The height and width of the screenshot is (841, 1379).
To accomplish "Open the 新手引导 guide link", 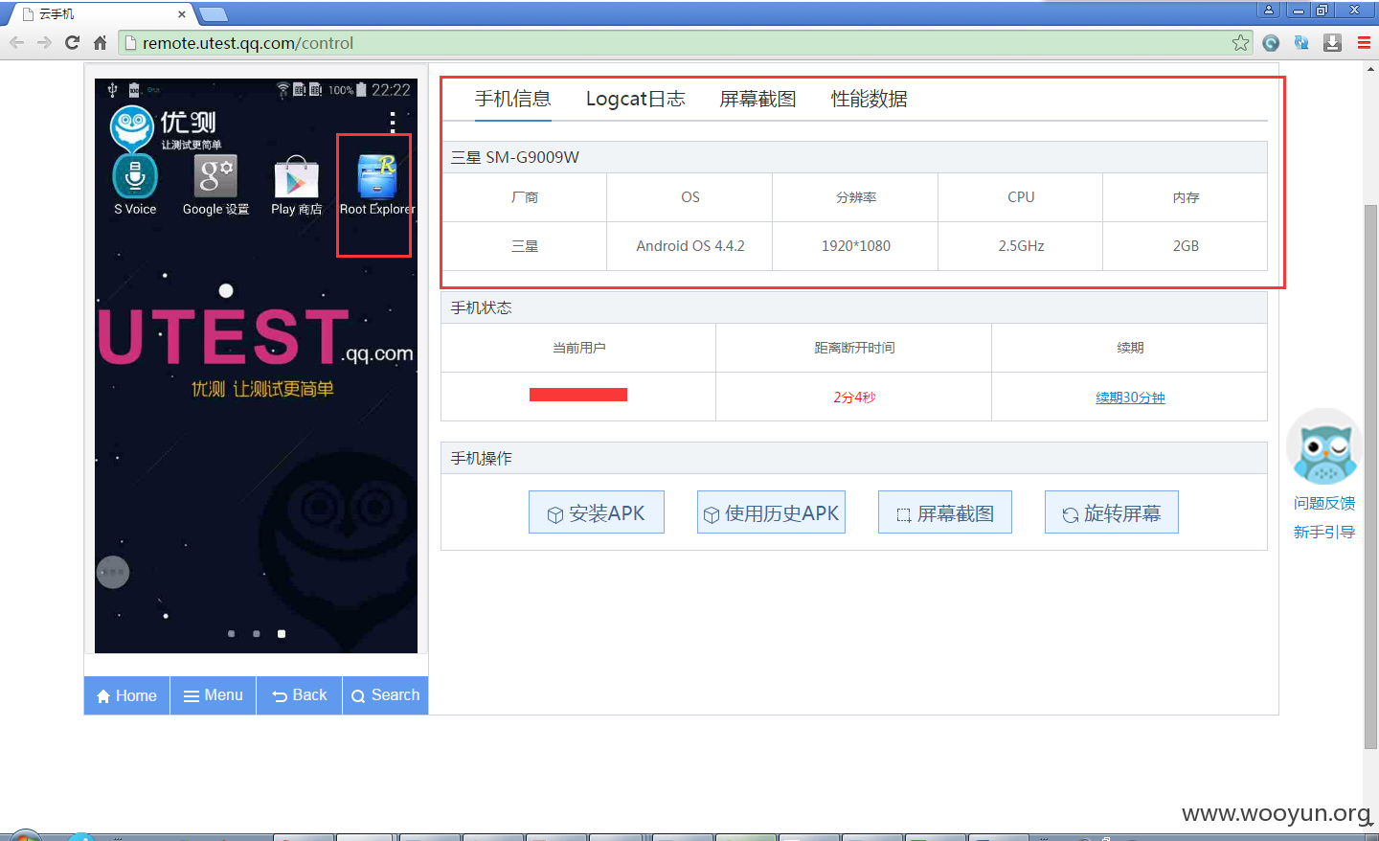I will tap(1324, 532).
